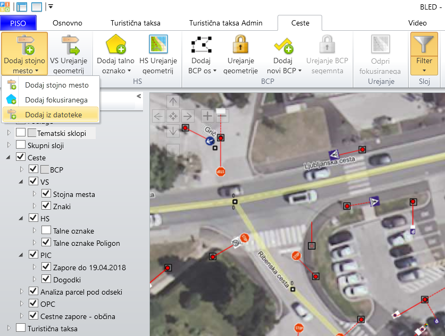Click map zoom-in plus button
The width and height of the screenshot is (445, 336).
tap(207, 116)
